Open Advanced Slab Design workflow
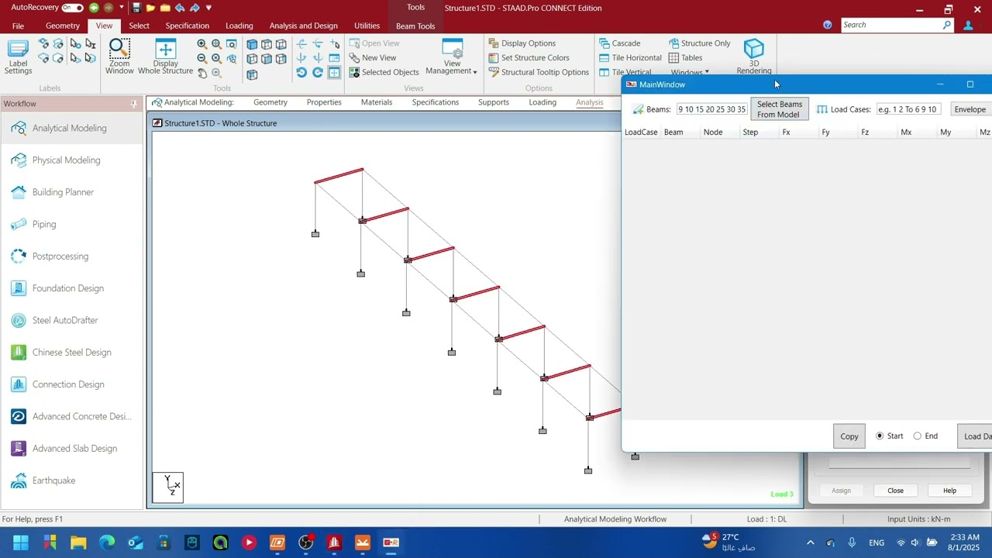Screen dimensions: 992x558 (71, 449)
